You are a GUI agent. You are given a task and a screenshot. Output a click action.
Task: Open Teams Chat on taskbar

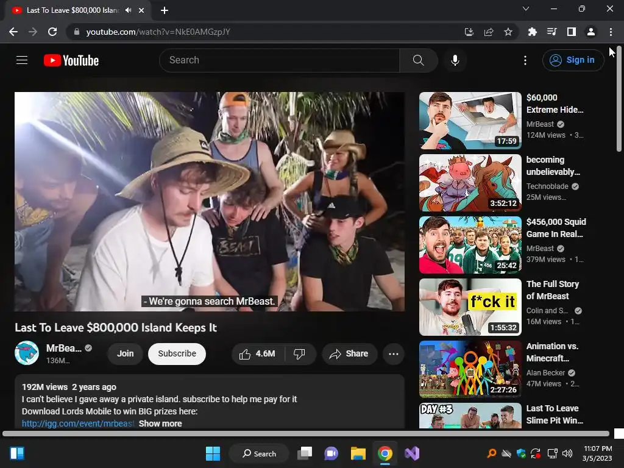331,453
